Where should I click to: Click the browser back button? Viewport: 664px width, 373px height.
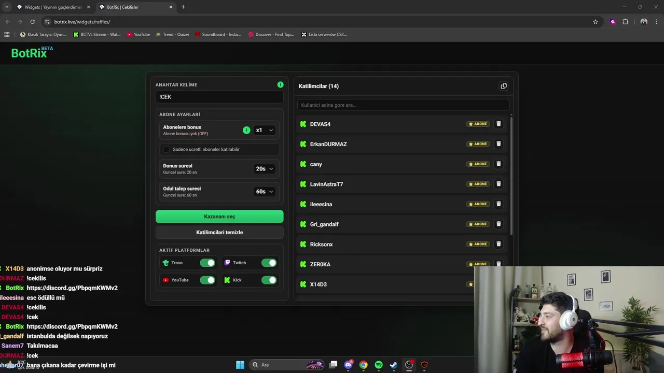[7, 22]
